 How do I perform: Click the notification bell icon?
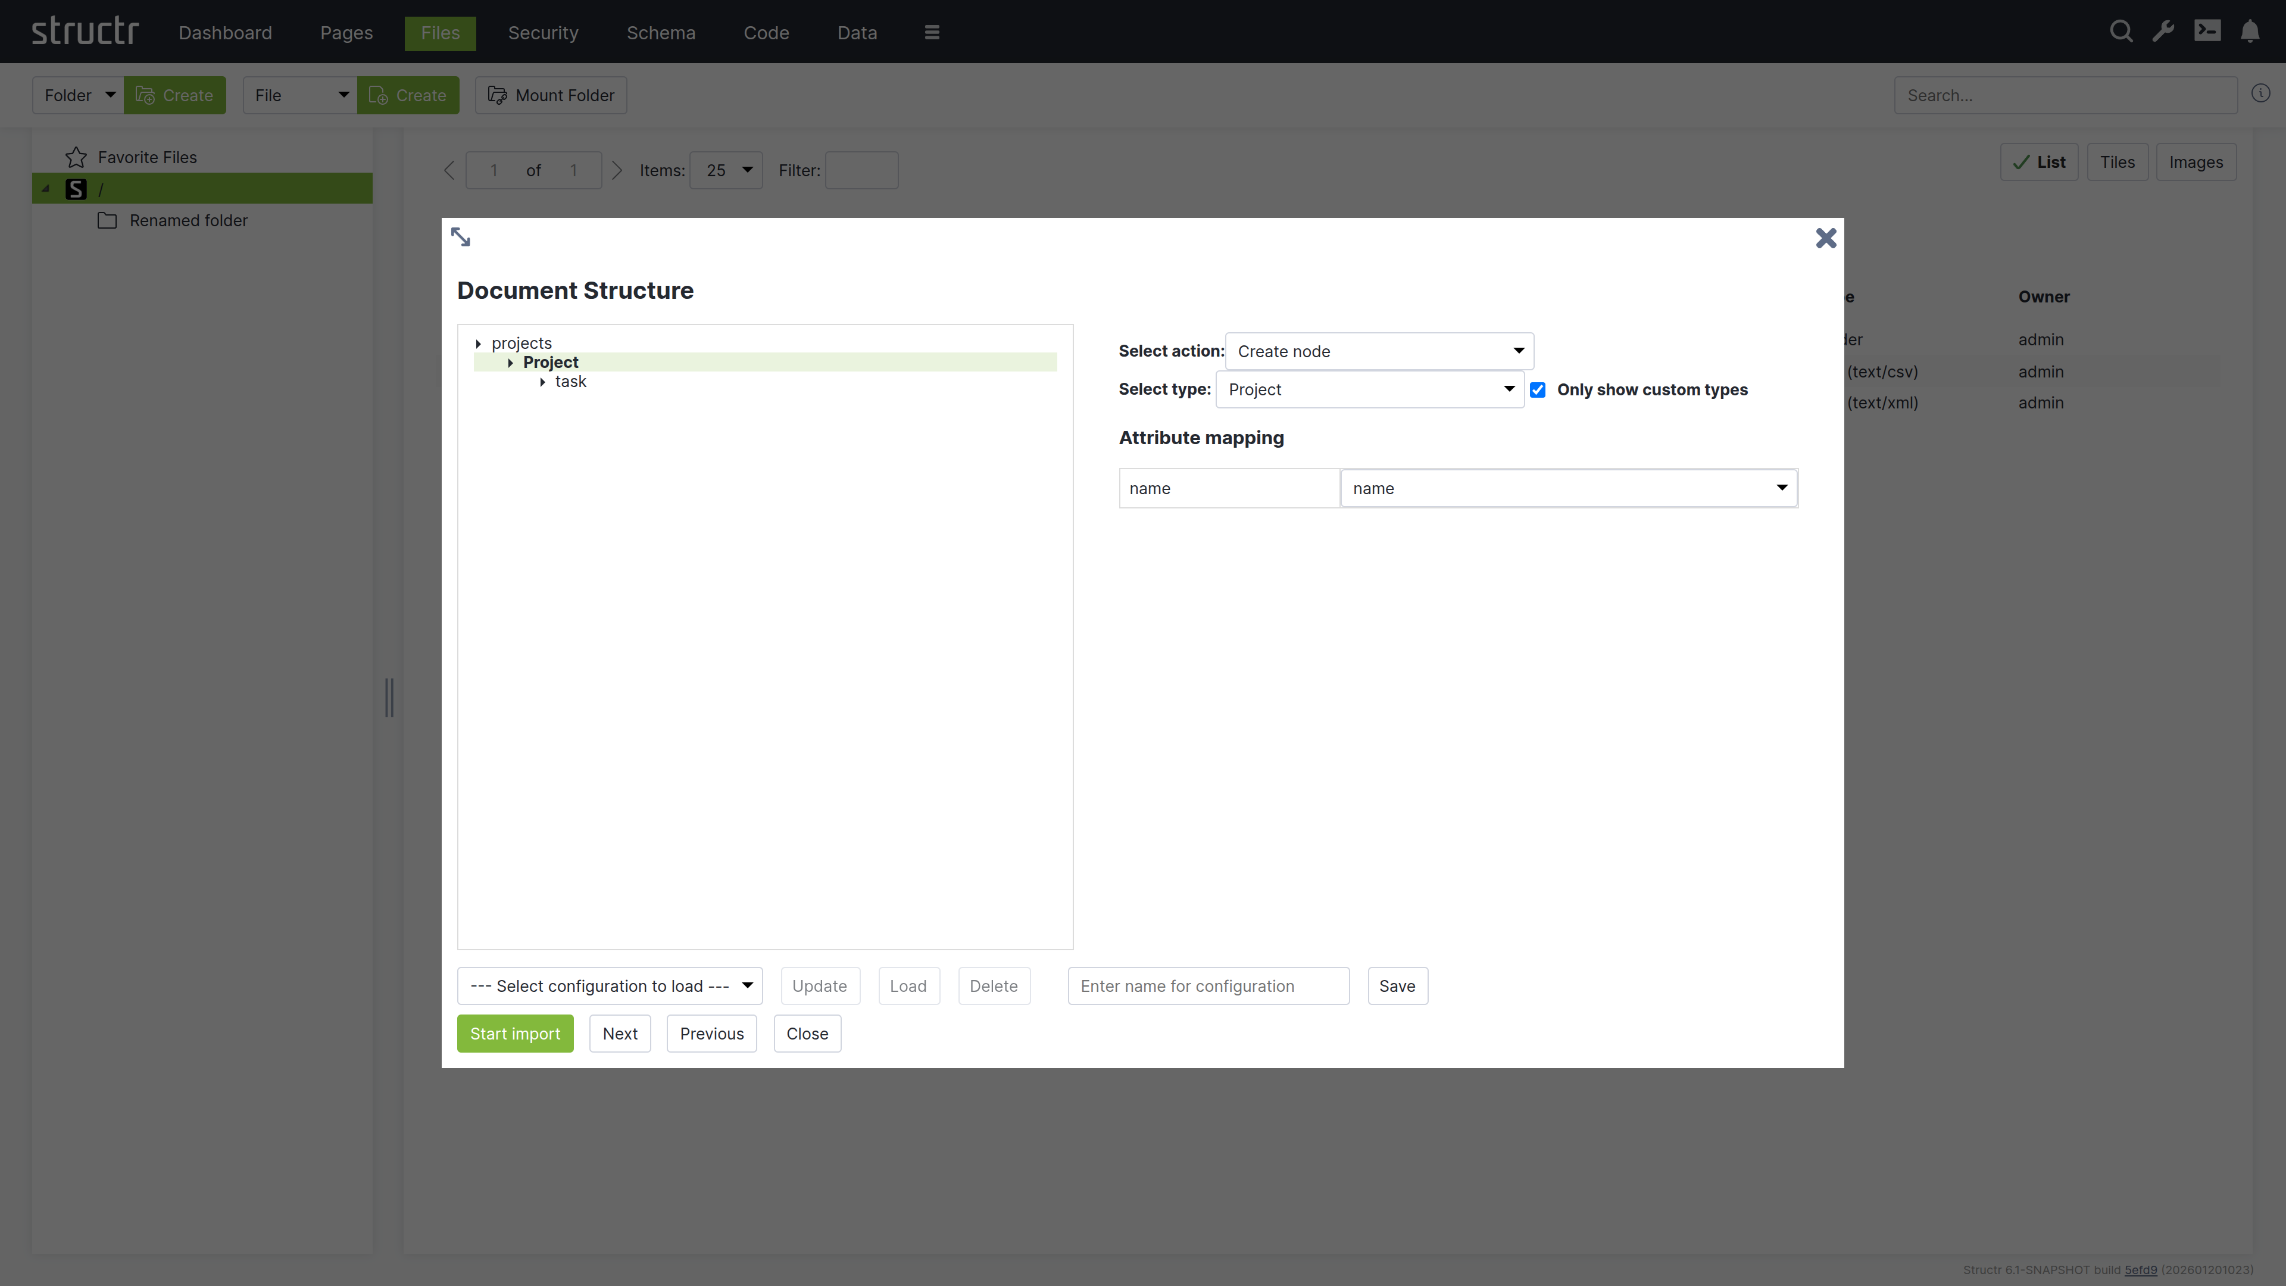(2251, 31)
